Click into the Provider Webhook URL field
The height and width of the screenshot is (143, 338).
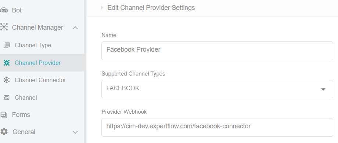(x=217, y=127)
